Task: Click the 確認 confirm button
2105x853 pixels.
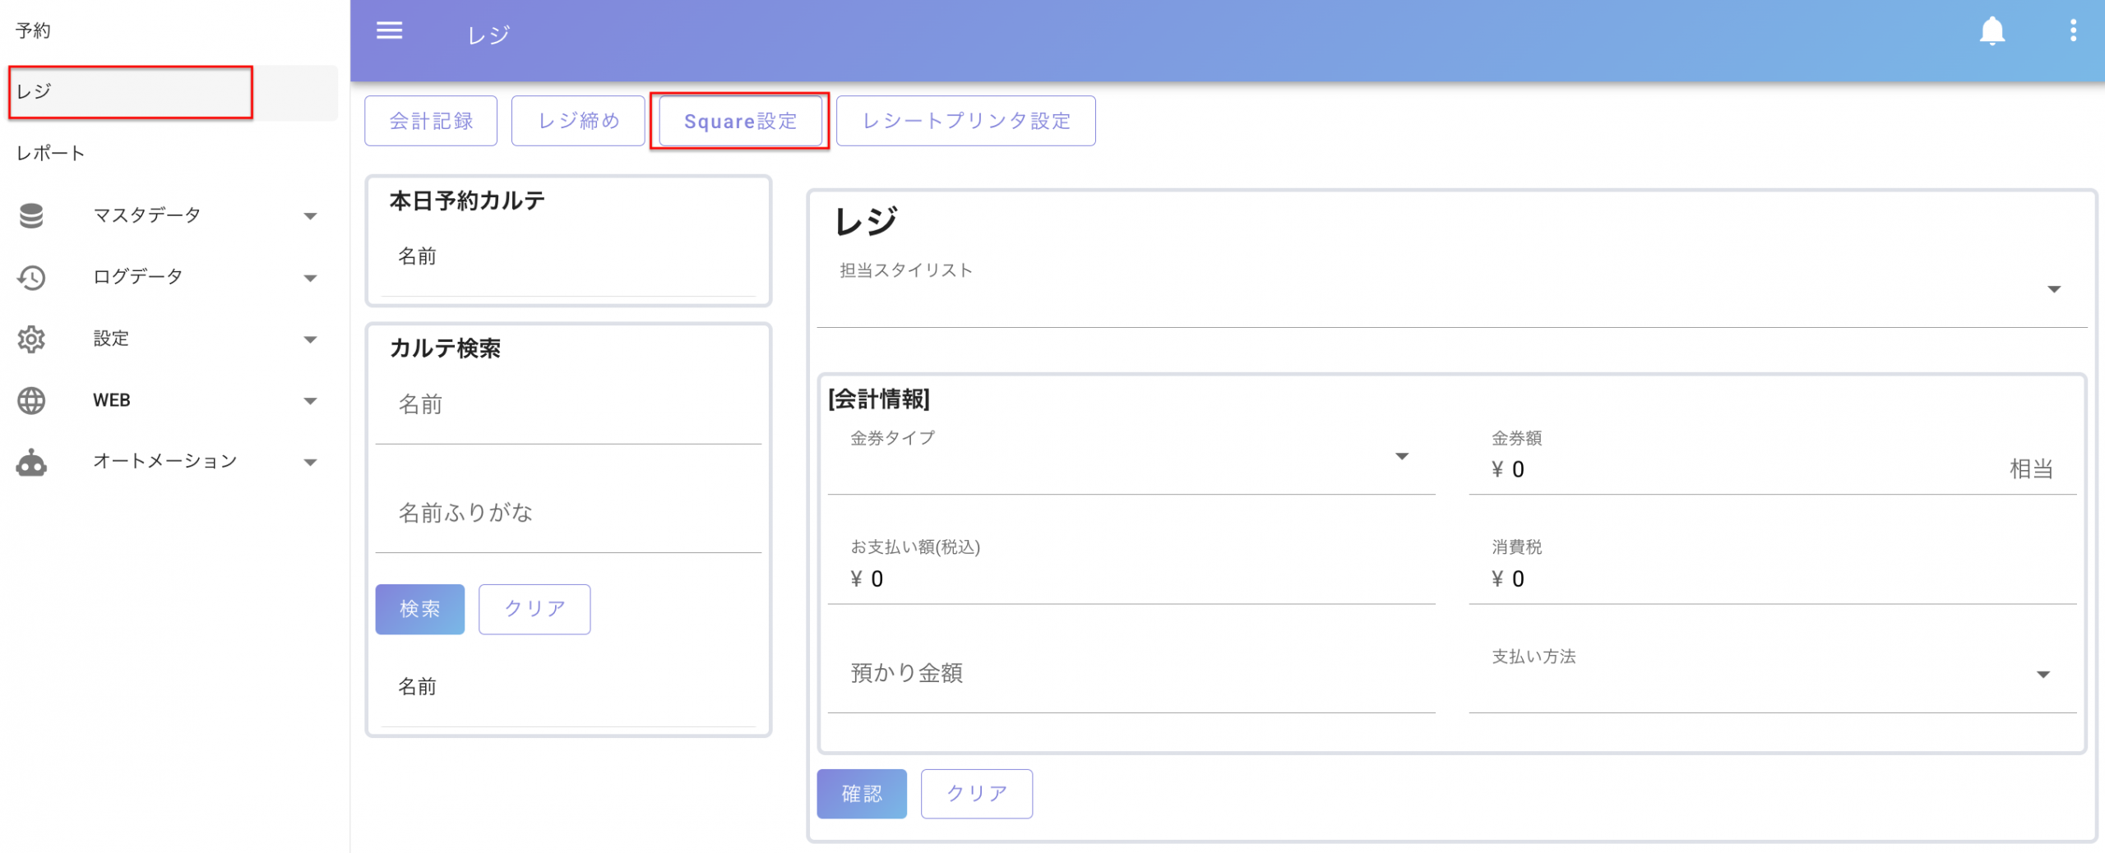Action: pyautogui.click(x=861, y=793)
